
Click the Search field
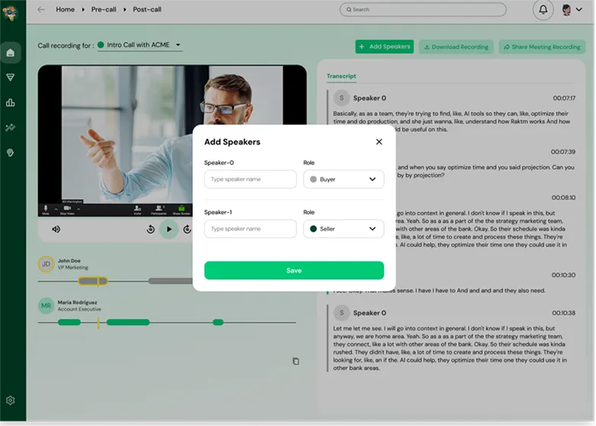tap(423, 9)
